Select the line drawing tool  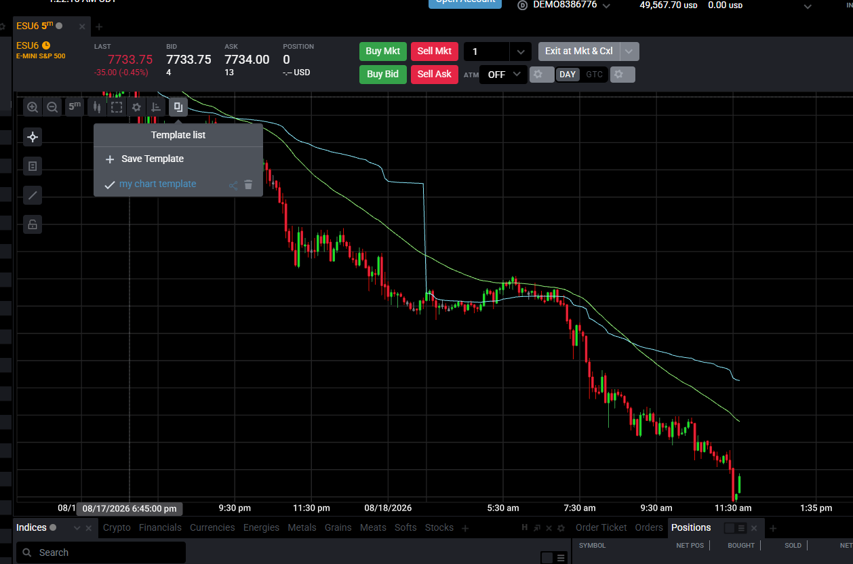click(33, 196)
